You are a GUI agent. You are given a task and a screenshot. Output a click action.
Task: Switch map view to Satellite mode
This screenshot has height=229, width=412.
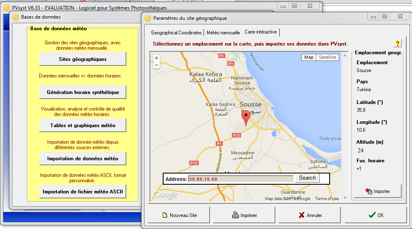tap(328, 57)
